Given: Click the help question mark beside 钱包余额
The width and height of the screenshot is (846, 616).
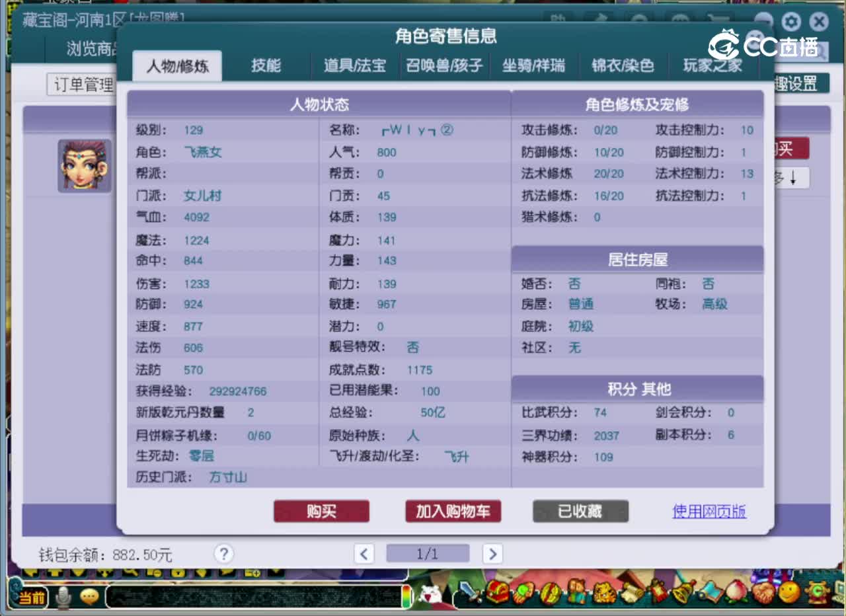Looking at the screenshot, I should (x=224, y=554).
